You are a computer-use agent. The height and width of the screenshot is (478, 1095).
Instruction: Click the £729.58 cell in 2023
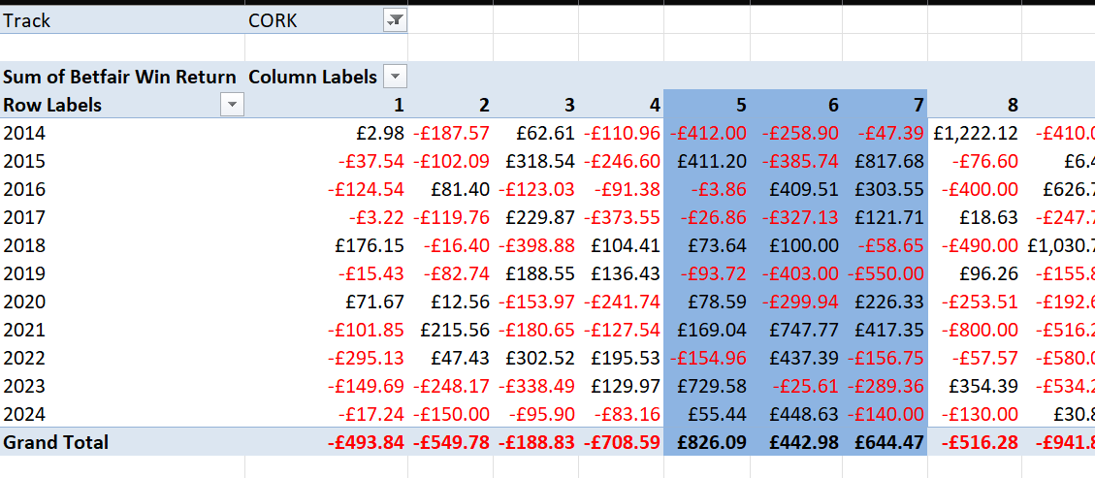707,386
